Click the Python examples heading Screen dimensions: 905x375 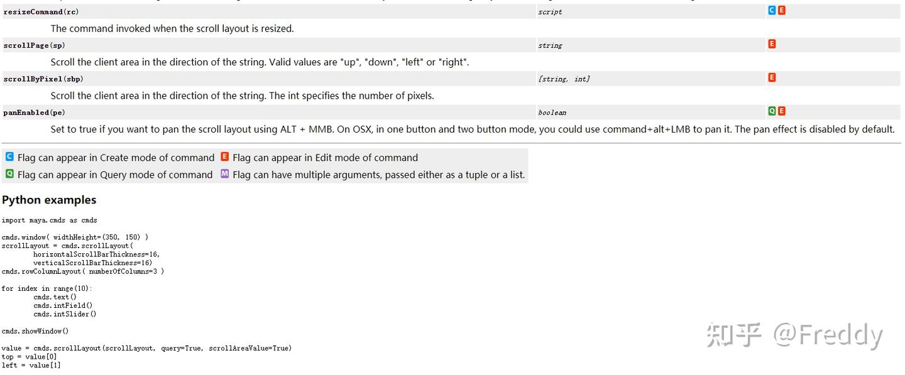coord(49,200)
